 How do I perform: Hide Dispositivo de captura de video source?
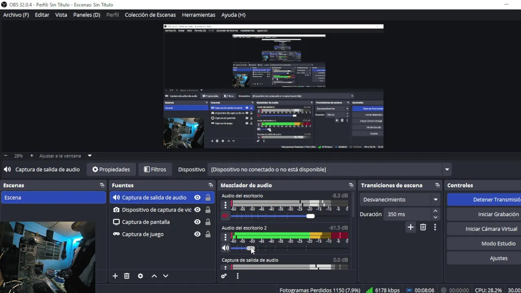197,210
